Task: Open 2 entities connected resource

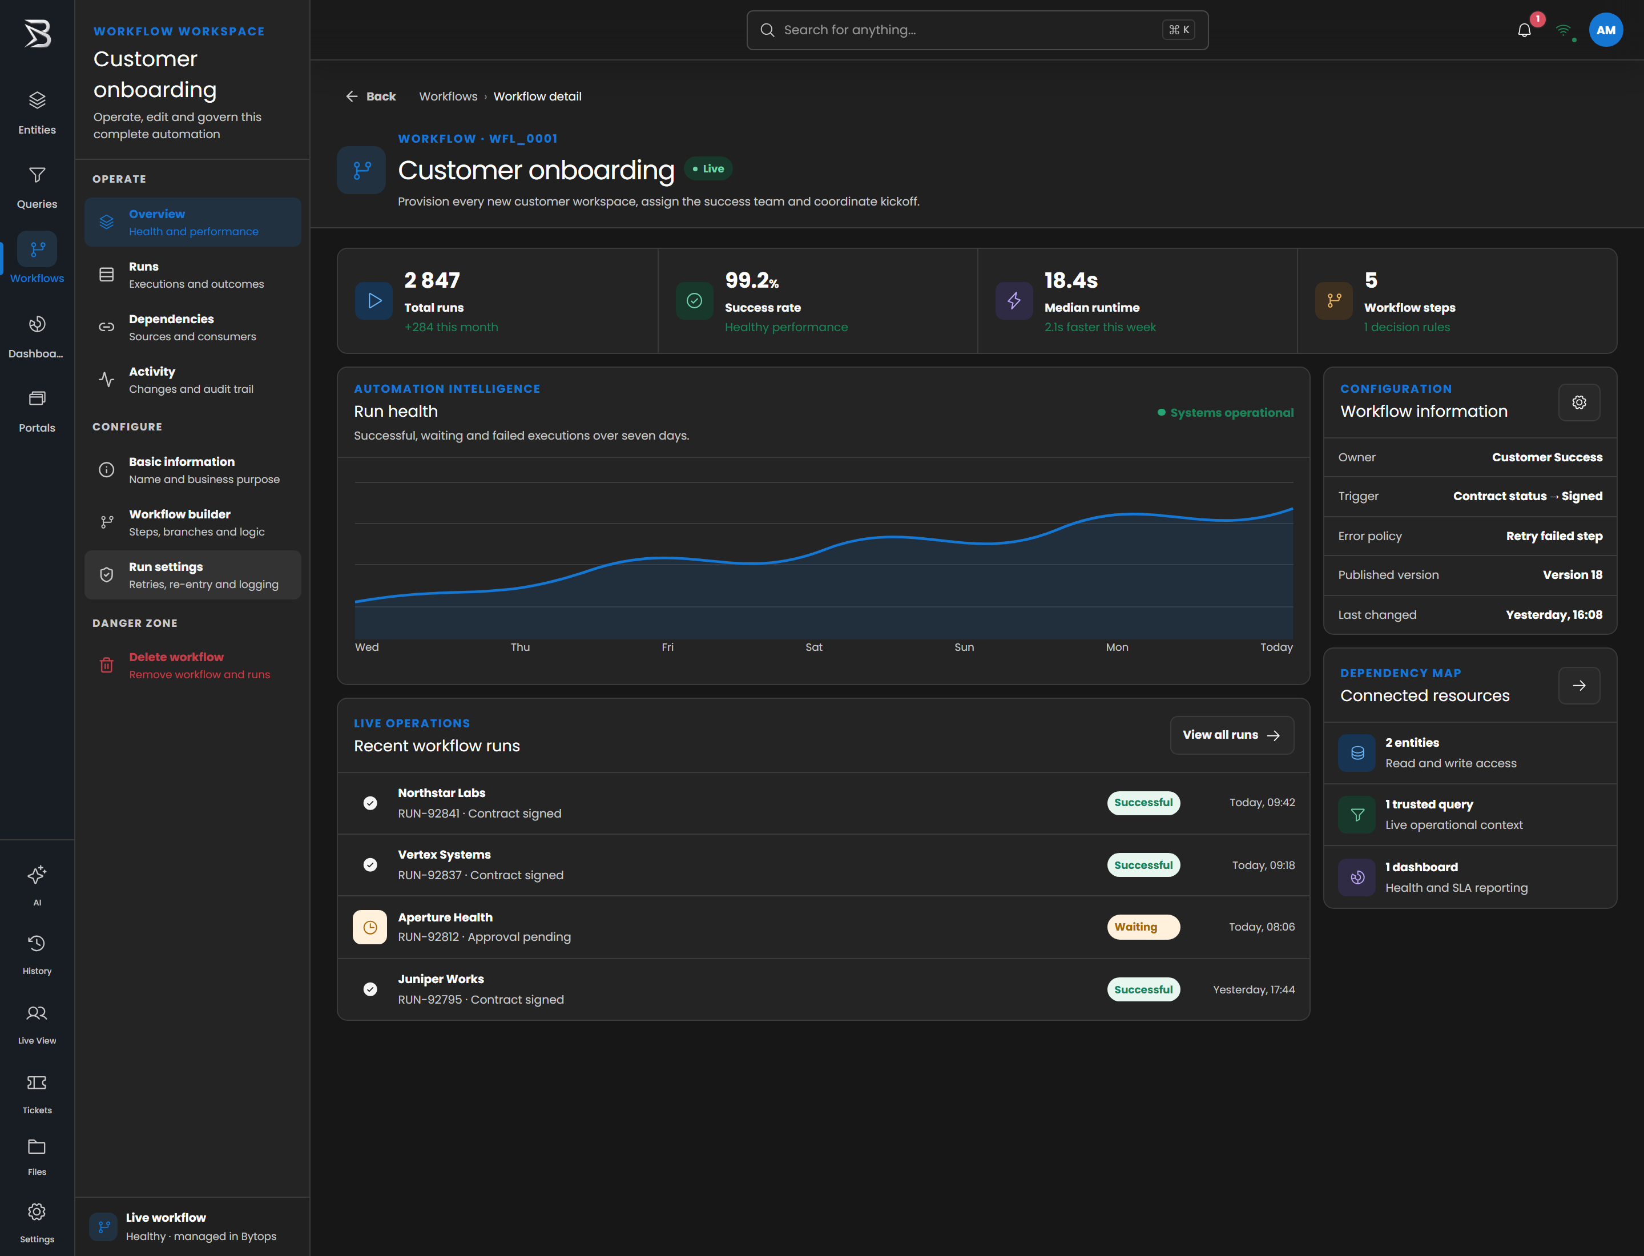Action: (x=1470, y=753)
